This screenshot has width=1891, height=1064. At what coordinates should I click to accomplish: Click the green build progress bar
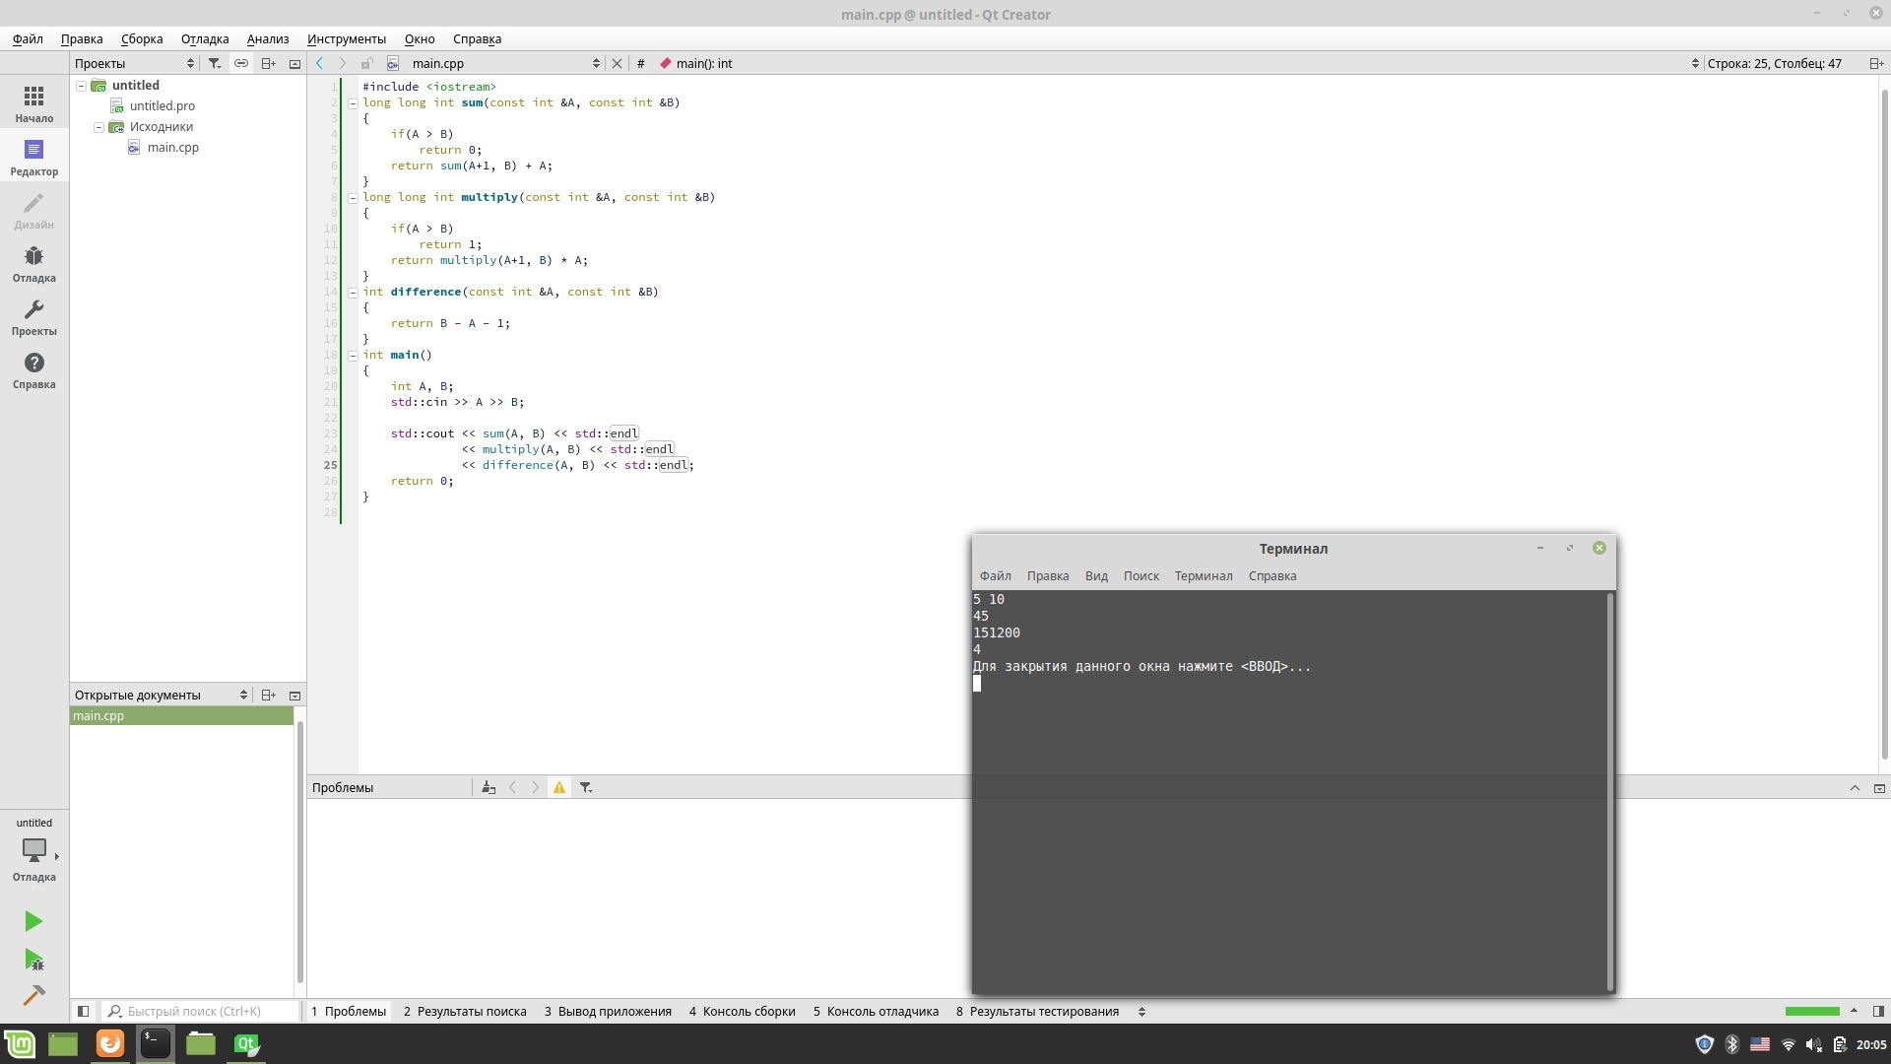1811,1011
